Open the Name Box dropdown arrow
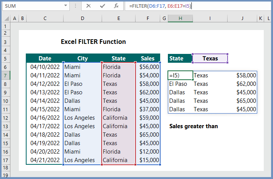 [65, 5]
